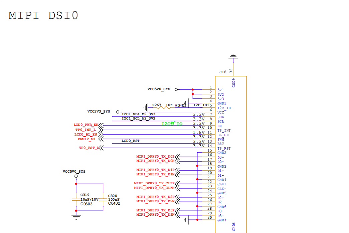Click the VCC3V3_SYS net label
349x233 pixels.
[99, 111]
